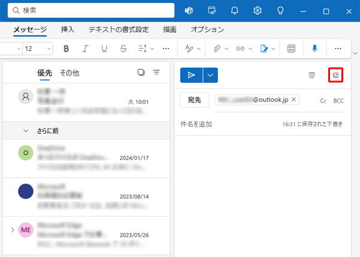This screenshot has height=257, width=360.
Task: Select the 優先 inbox tab
Action: point(45,73)
